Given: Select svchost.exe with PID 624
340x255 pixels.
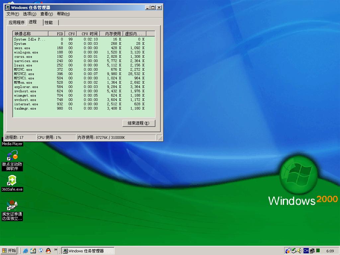Looking at the screenshot, I should point(84,91).
